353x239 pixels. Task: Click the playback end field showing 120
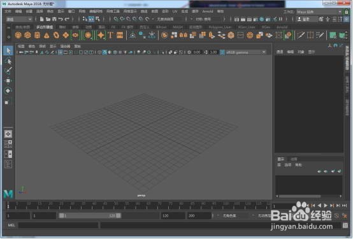(173, 216)
